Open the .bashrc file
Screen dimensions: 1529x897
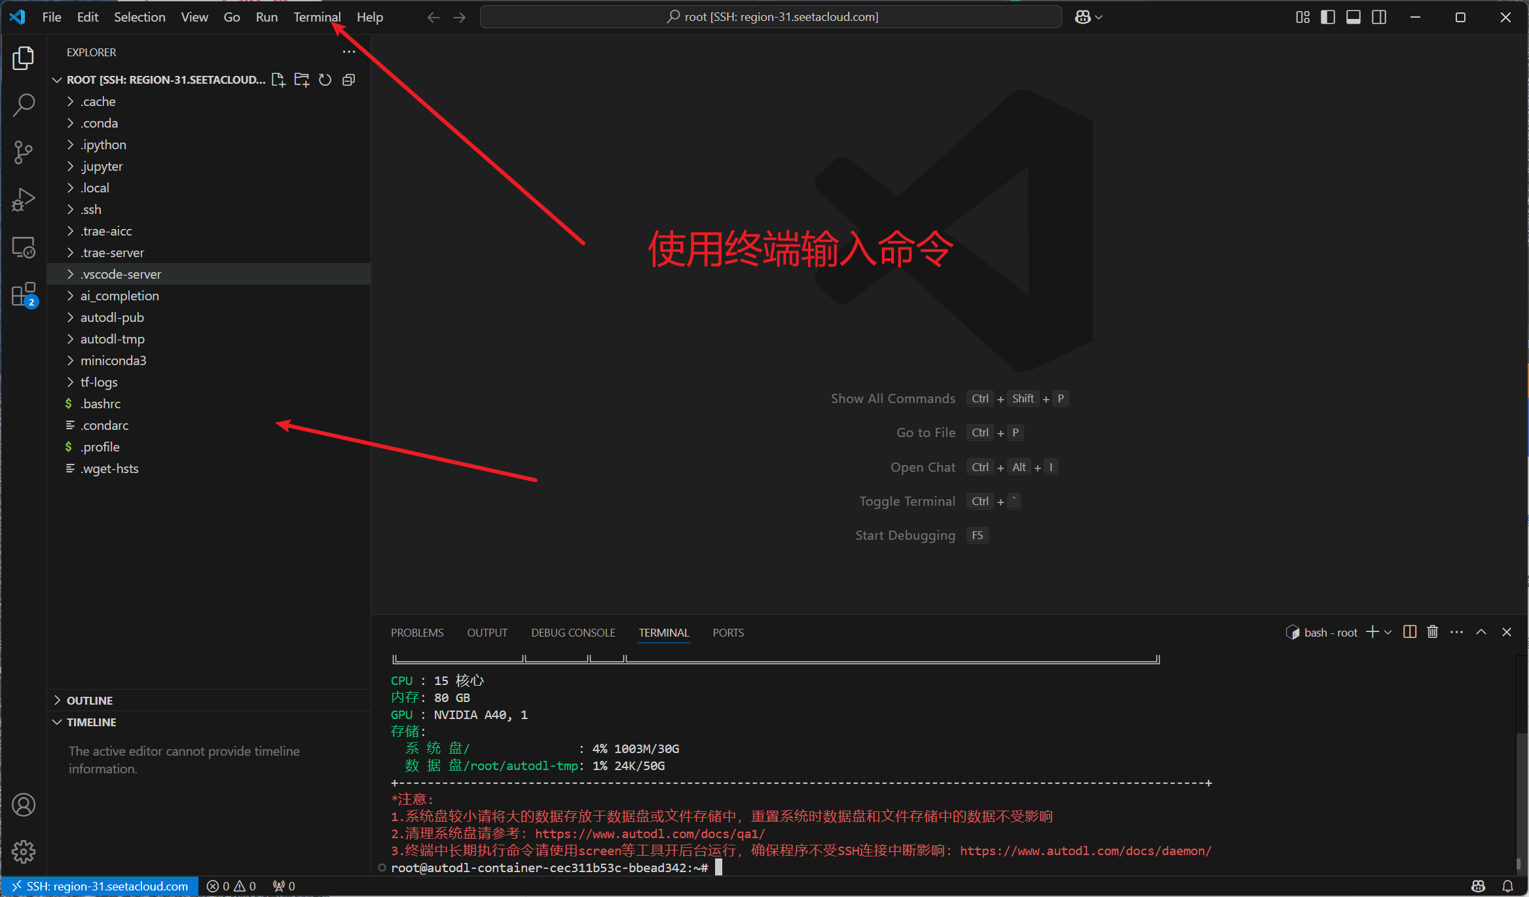[101, 404]
